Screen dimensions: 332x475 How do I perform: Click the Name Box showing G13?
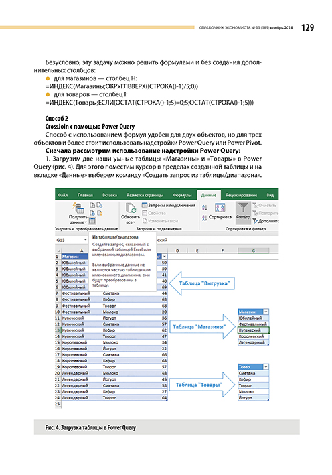tap(70, 240)
